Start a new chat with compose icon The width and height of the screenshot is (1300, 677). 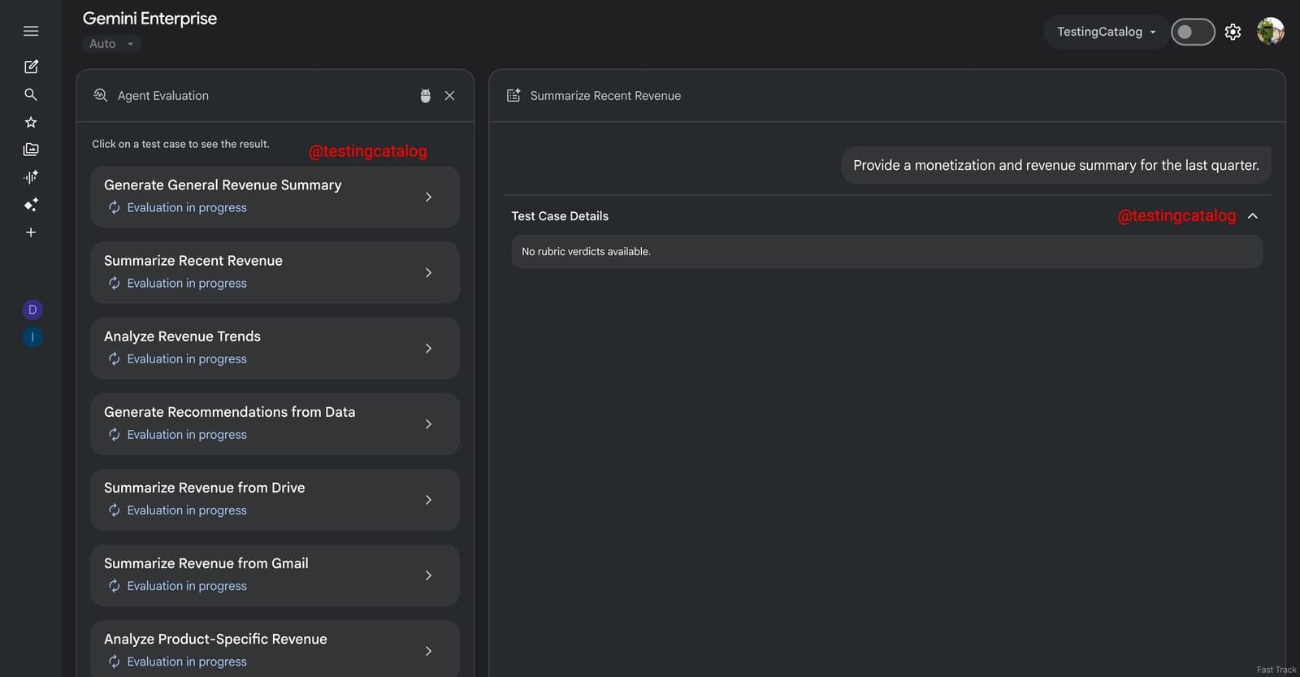pyautogui.click(x=31, y=67)
